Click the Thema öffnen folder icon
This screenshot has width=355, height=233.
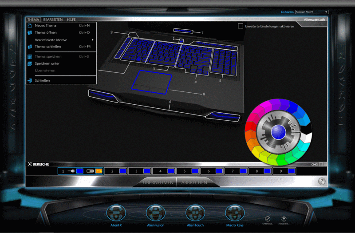point(30,32)
